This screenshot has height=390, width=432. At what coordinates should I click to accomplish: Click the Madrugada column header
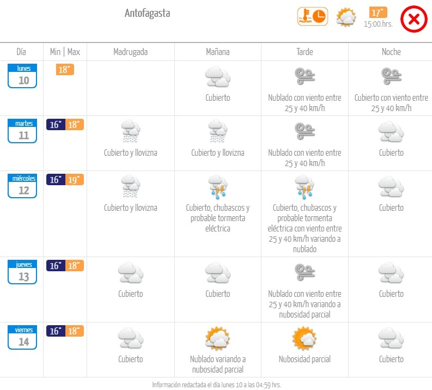click(131, 52)
